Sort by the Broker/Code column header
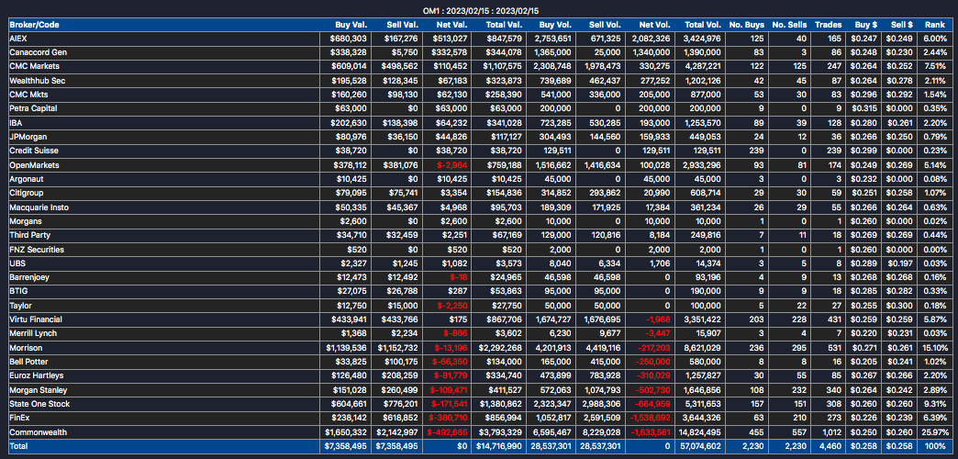958x459 pixels. [x=34, y=25]
